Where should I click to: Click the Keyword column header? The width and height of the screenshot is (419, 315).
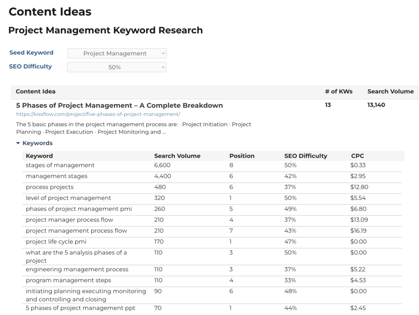(x=39, y=156)
